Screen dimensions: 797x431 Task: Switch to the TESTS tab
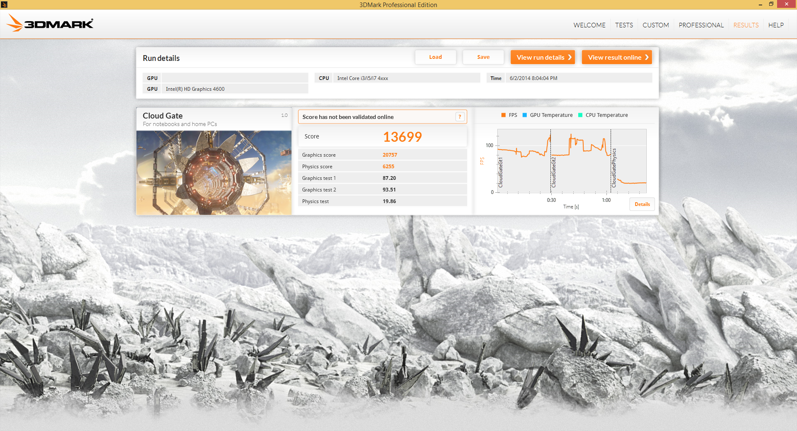point(624,25)
